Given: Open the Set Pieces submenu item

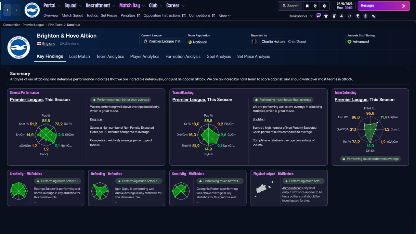Looking at the screenshot, I should (x=109, y=15).
